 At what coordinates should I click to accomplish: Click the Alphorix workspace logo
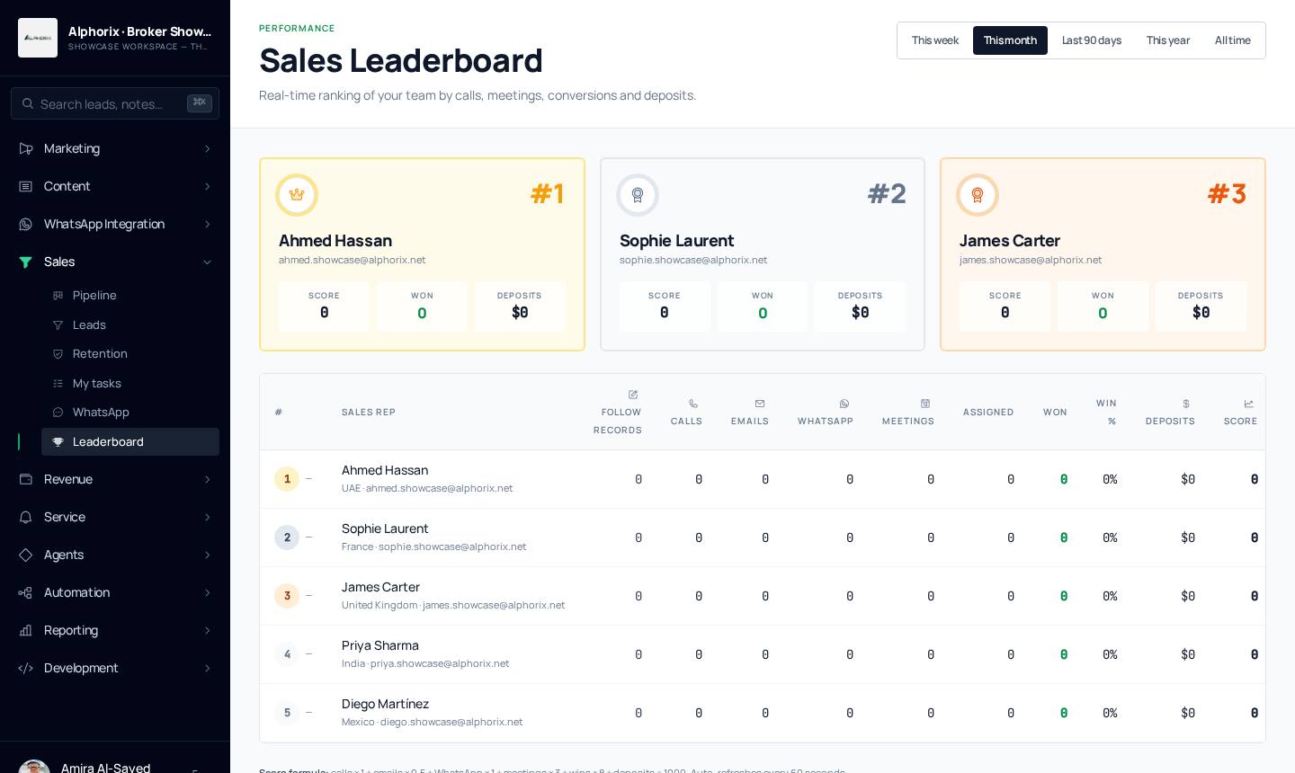[x=38, y=38]
